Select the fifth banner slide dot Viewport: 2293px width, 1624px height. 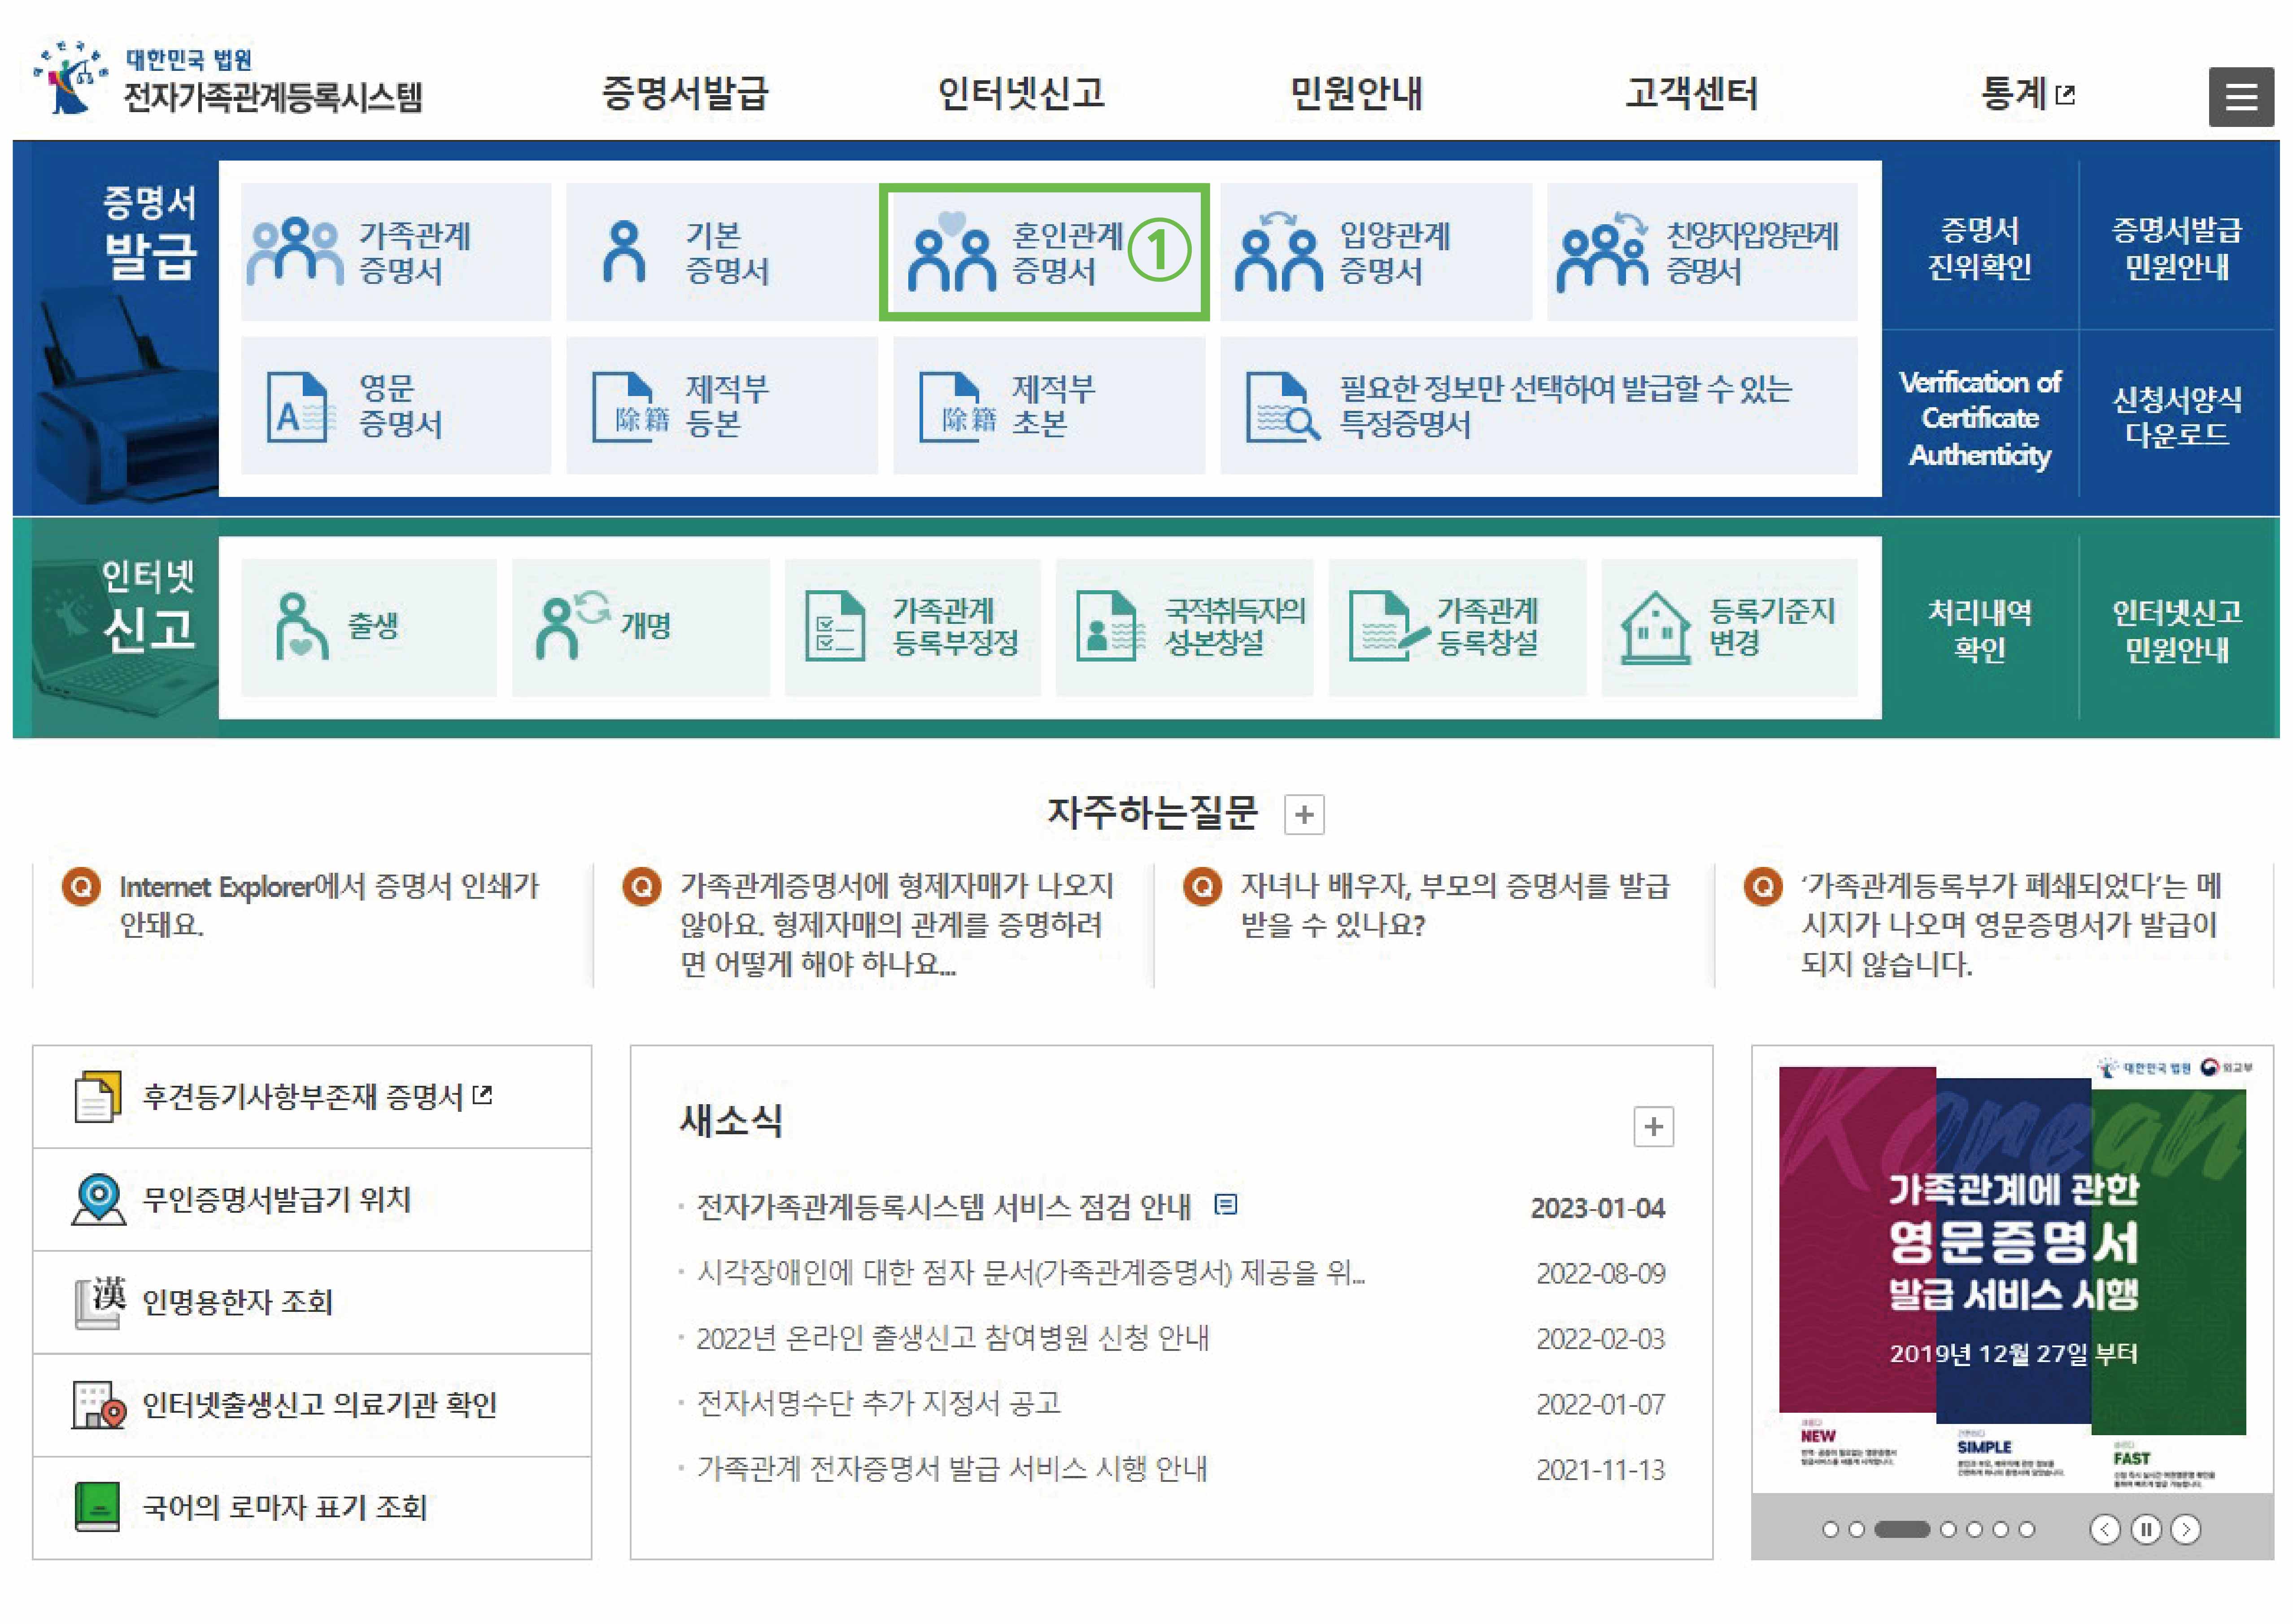[1974, 1529]
